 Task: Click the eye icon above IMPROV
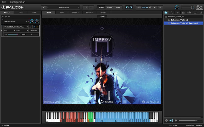point(102,29)
